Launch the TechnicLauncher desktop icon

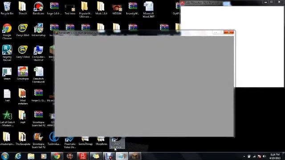(x=54, y=139)
